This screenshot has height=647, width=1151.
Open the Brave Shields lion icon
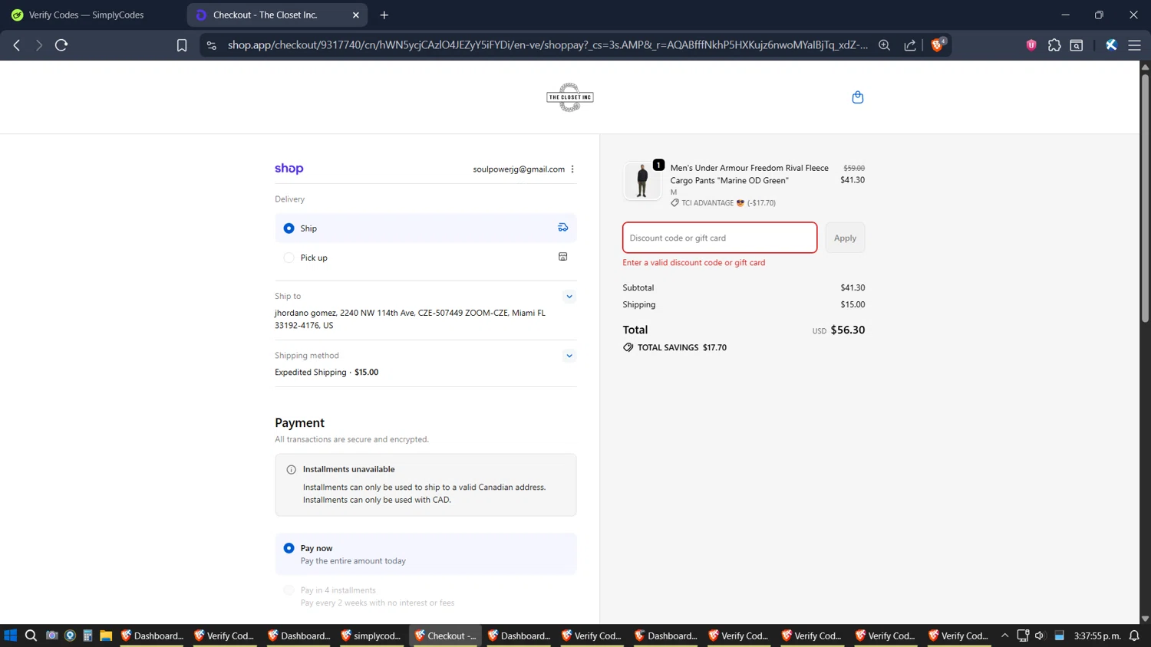tap(937, 44)
